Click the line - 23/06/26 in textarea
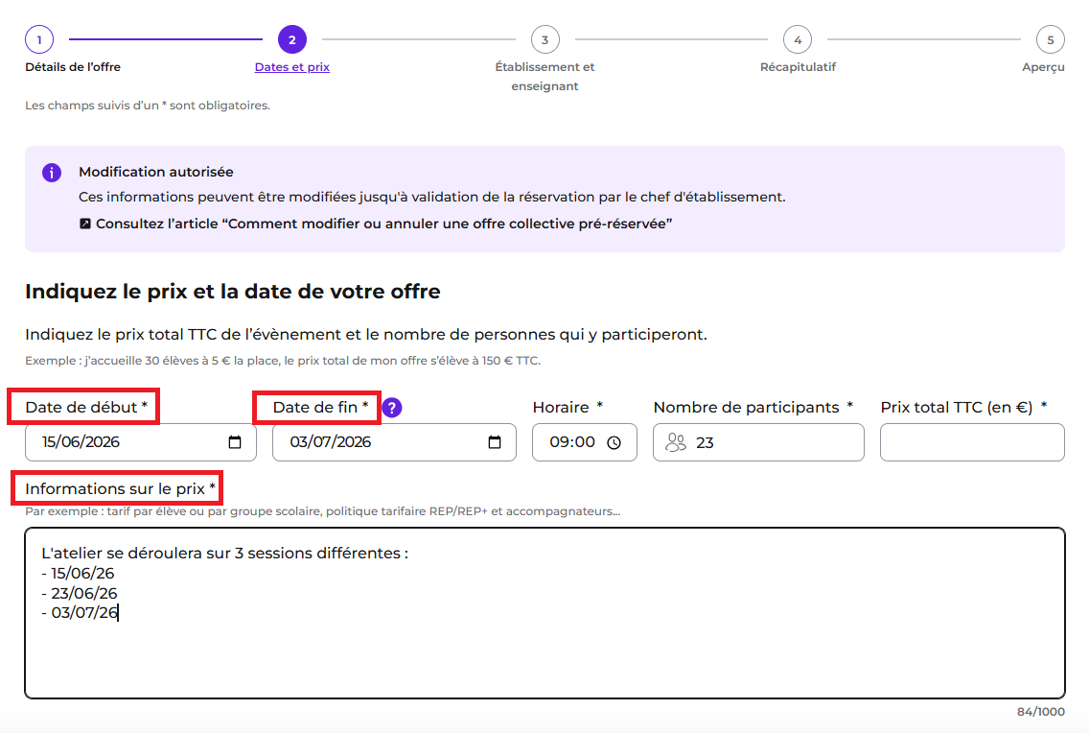Viewport: 1089px width, 733px height. pos(80,593)
